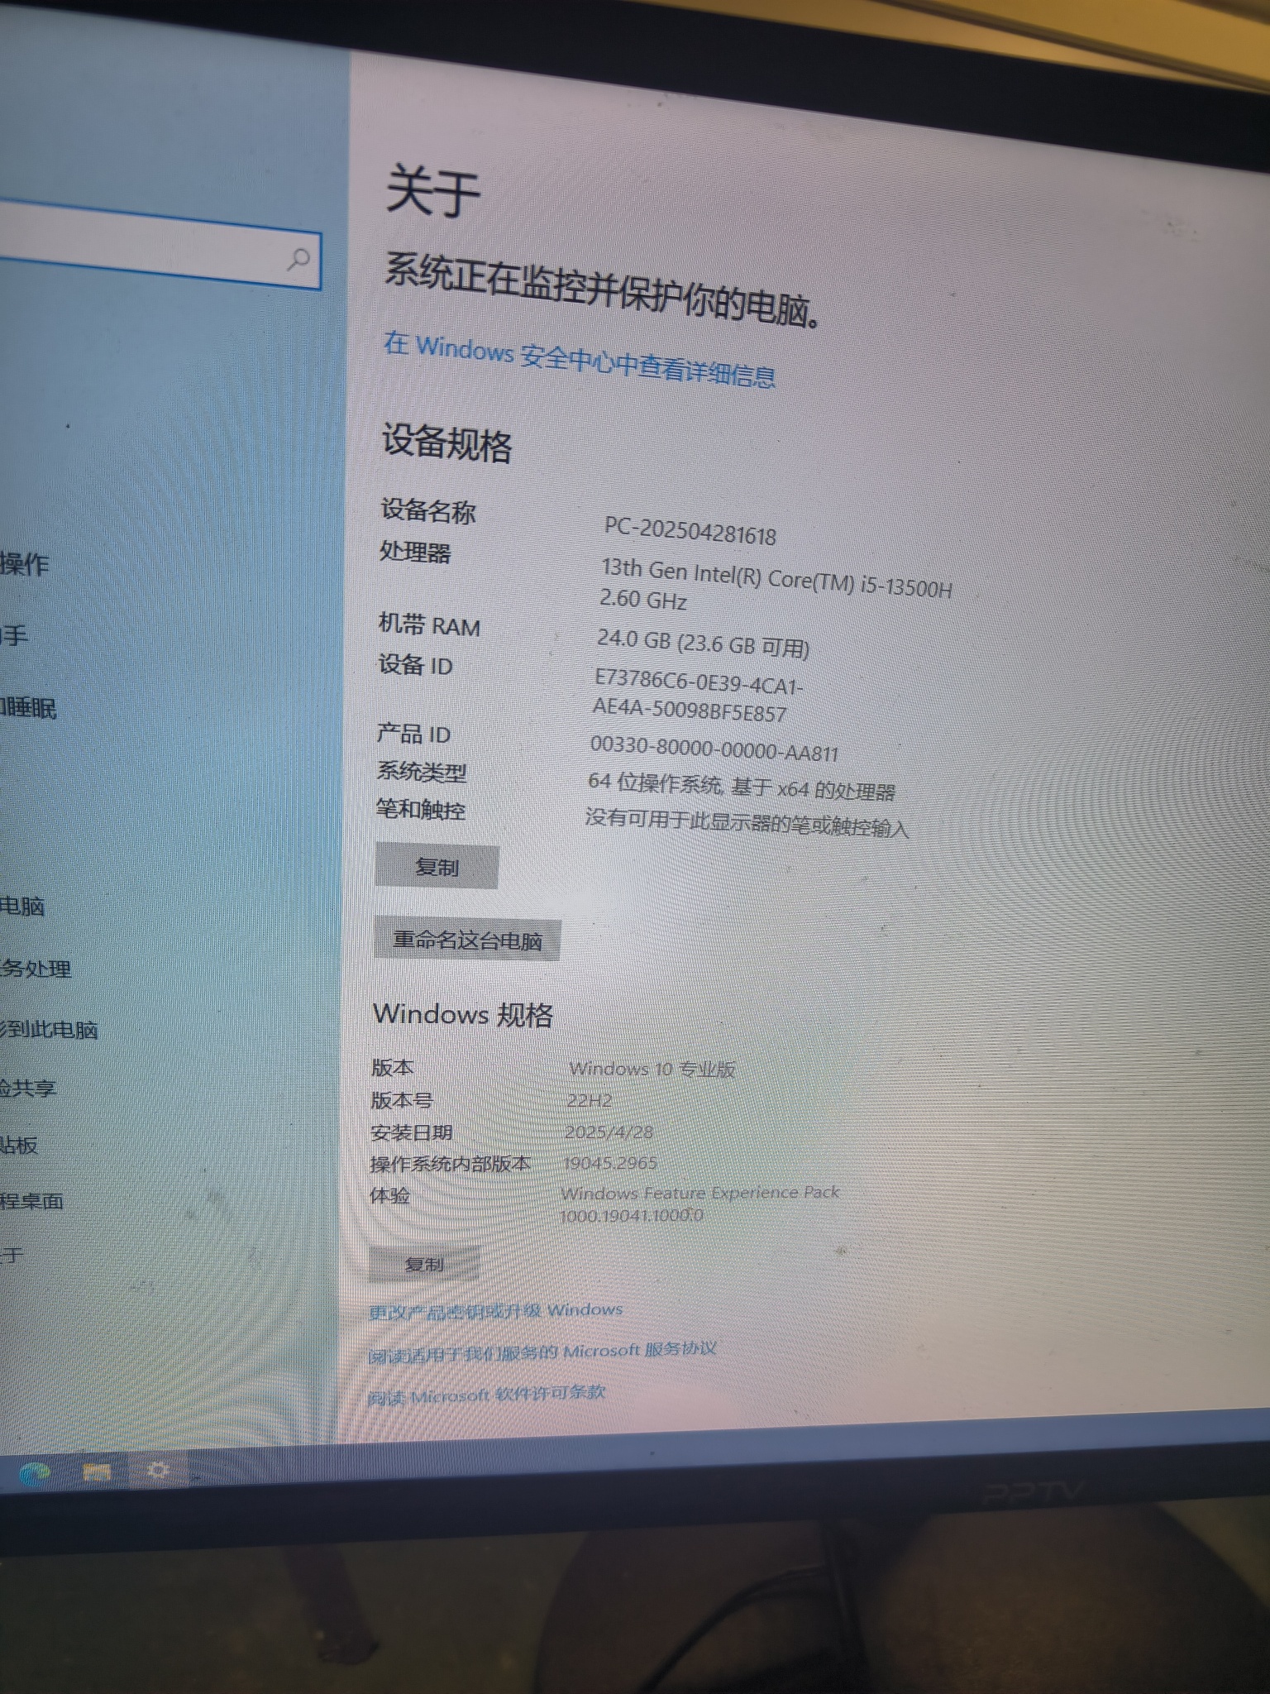1270x1694 pixels.
Task: Open Windows 安全中心 details link
Action: (579, 360)
